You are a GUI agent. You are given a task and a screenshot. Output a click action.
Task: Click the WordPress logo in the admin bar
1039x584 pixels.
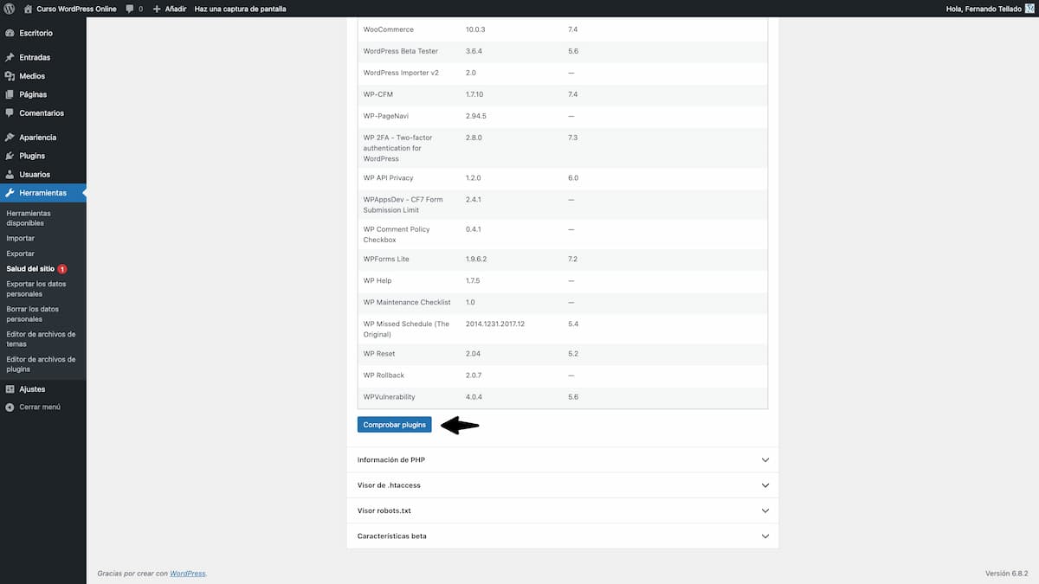point(9,8)
